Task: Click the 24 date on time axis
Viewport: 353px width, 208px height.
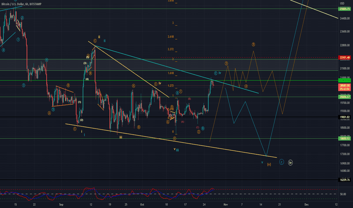Action: tap(204, 204)
